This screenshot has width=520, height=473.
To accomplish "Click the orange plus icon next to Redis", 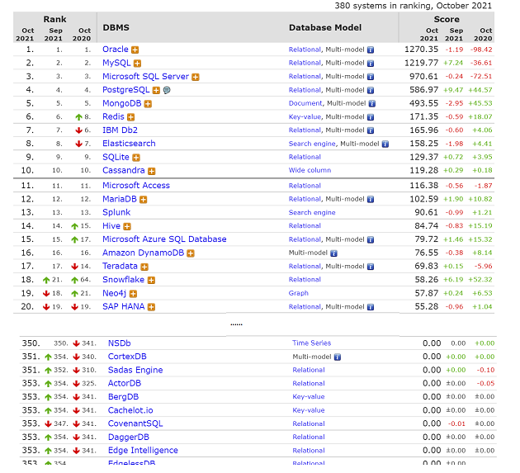I will point(131,117).
